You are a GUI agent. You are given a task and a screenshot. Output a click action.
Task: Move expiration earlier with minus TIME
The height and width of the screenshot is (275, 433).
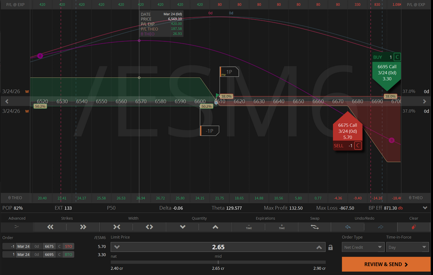(x=249, y=227)
